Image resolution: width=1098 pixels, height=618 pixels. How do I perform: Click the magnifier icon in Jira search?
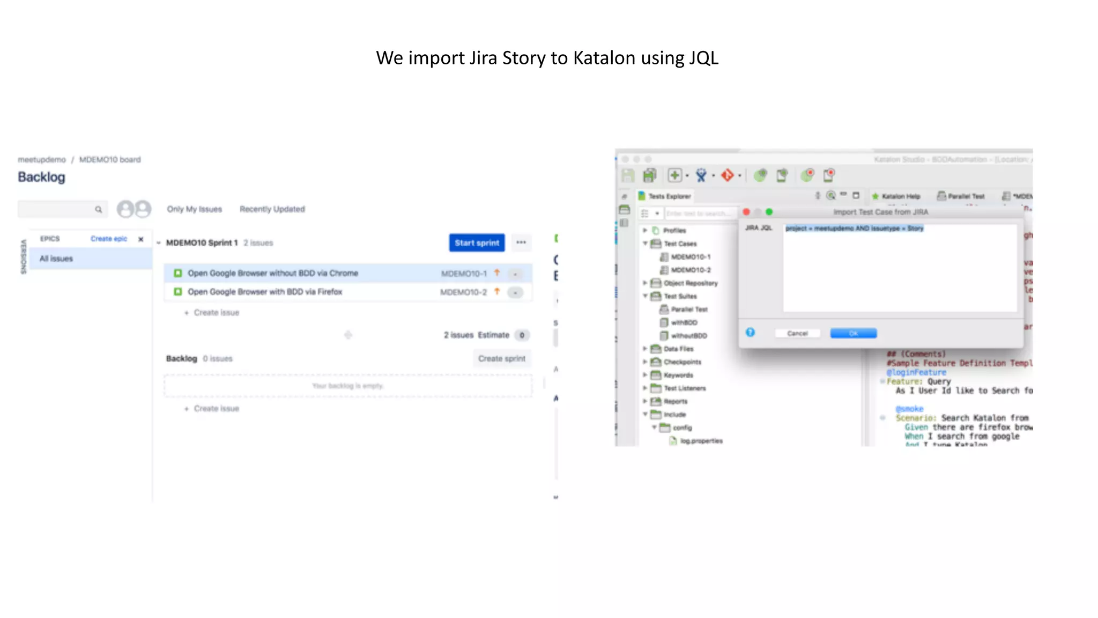click(x=99, y=209)
